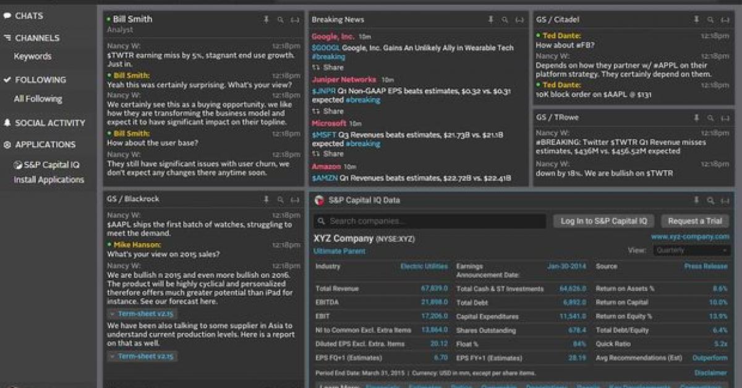Share the Microsoft news story
This screenshot has height=388, width=742.
328,153
